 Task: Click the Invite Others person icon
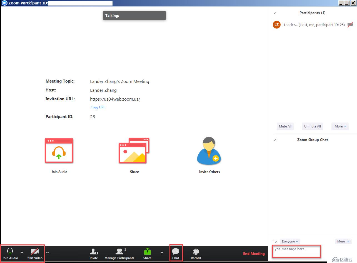[x=209, y=150]
